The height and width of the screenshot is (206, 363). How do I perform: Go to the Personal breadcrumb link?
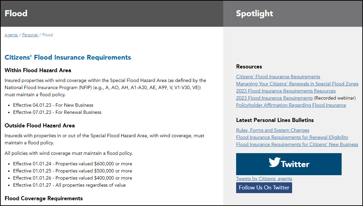[30, 35]
